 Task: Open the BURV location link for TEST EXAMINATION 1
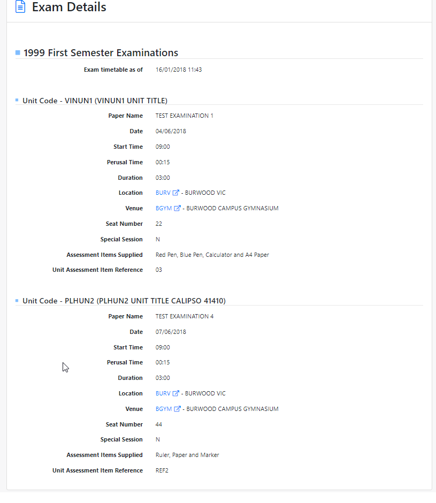(163, 192)
